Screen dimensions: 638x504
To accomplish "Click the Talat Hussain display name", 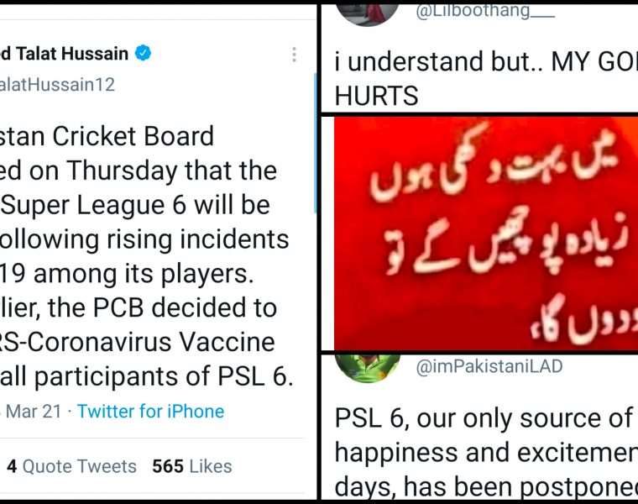I will [x=64, y=53].
